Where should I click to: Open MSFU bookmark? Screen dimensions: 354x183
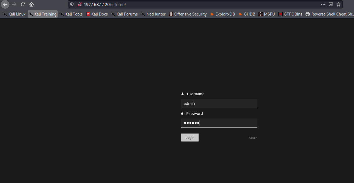[x=267, y=14]
